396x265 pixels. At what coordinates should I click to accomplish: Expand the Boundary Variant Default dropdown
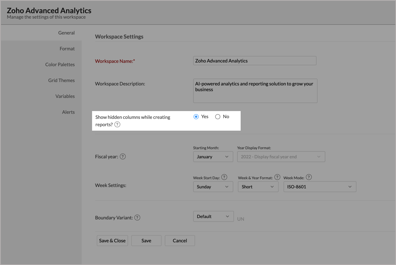(x=213, y=216)
